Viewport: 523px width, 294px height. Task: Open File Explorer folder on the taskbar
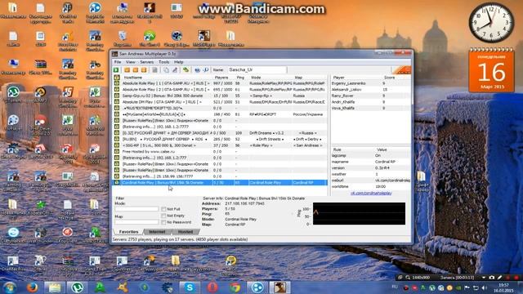coord(55,287)
